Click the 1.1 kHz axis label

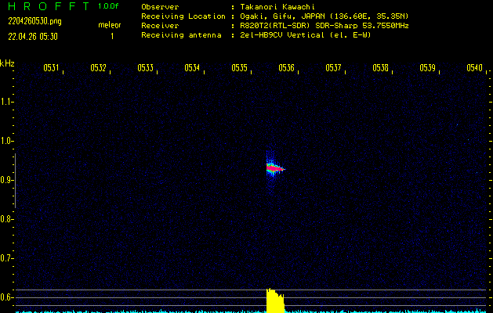(x=6, y=102)
